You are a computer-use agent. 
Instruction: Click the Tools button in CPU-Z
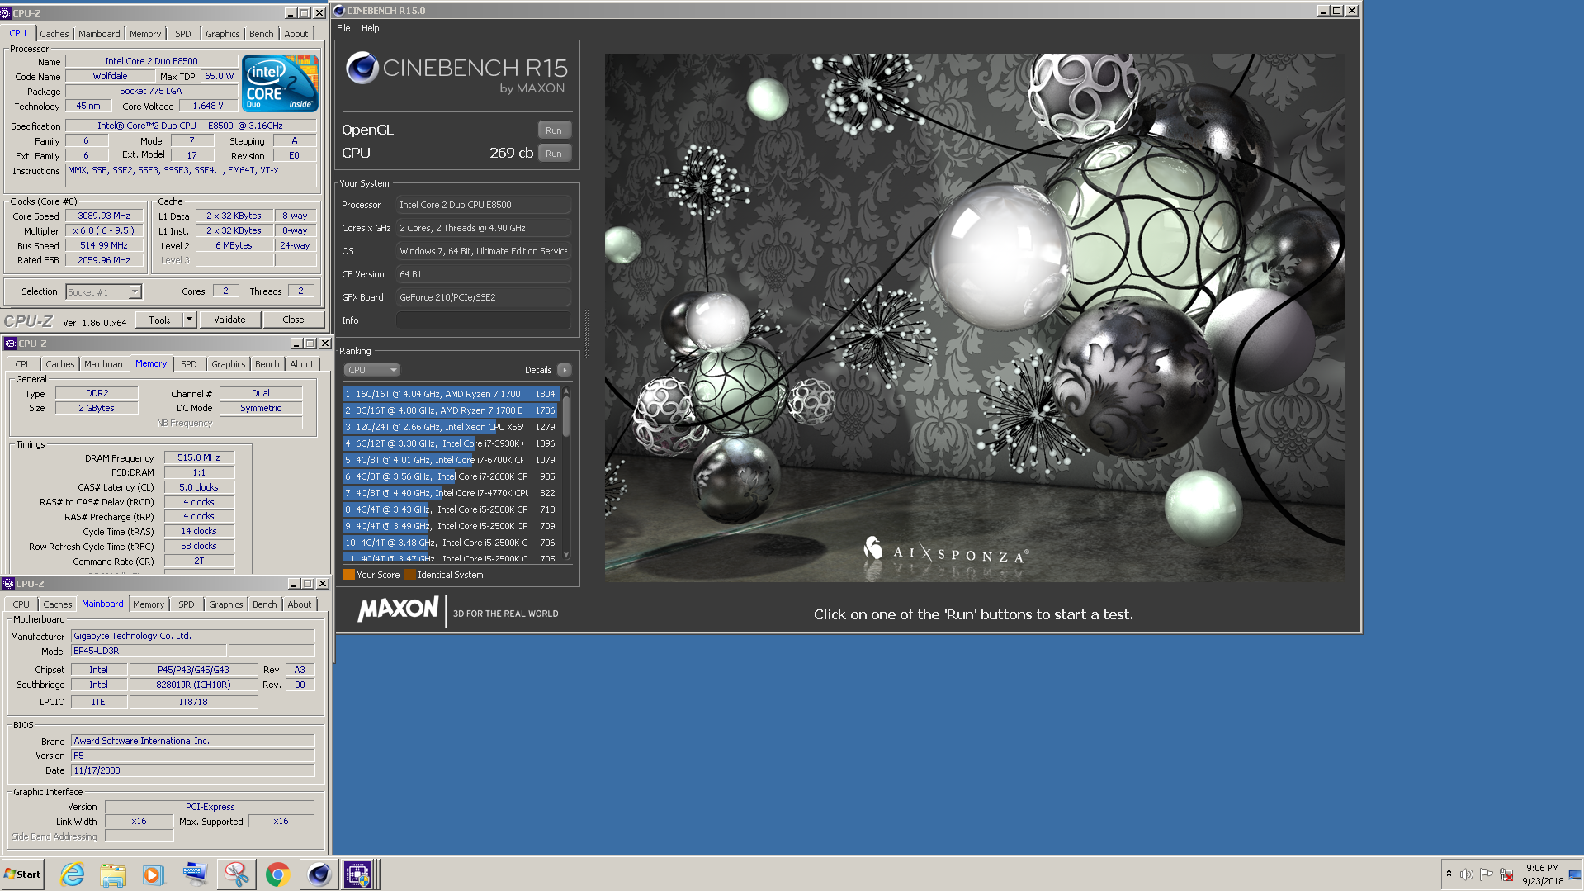[160, 320]
